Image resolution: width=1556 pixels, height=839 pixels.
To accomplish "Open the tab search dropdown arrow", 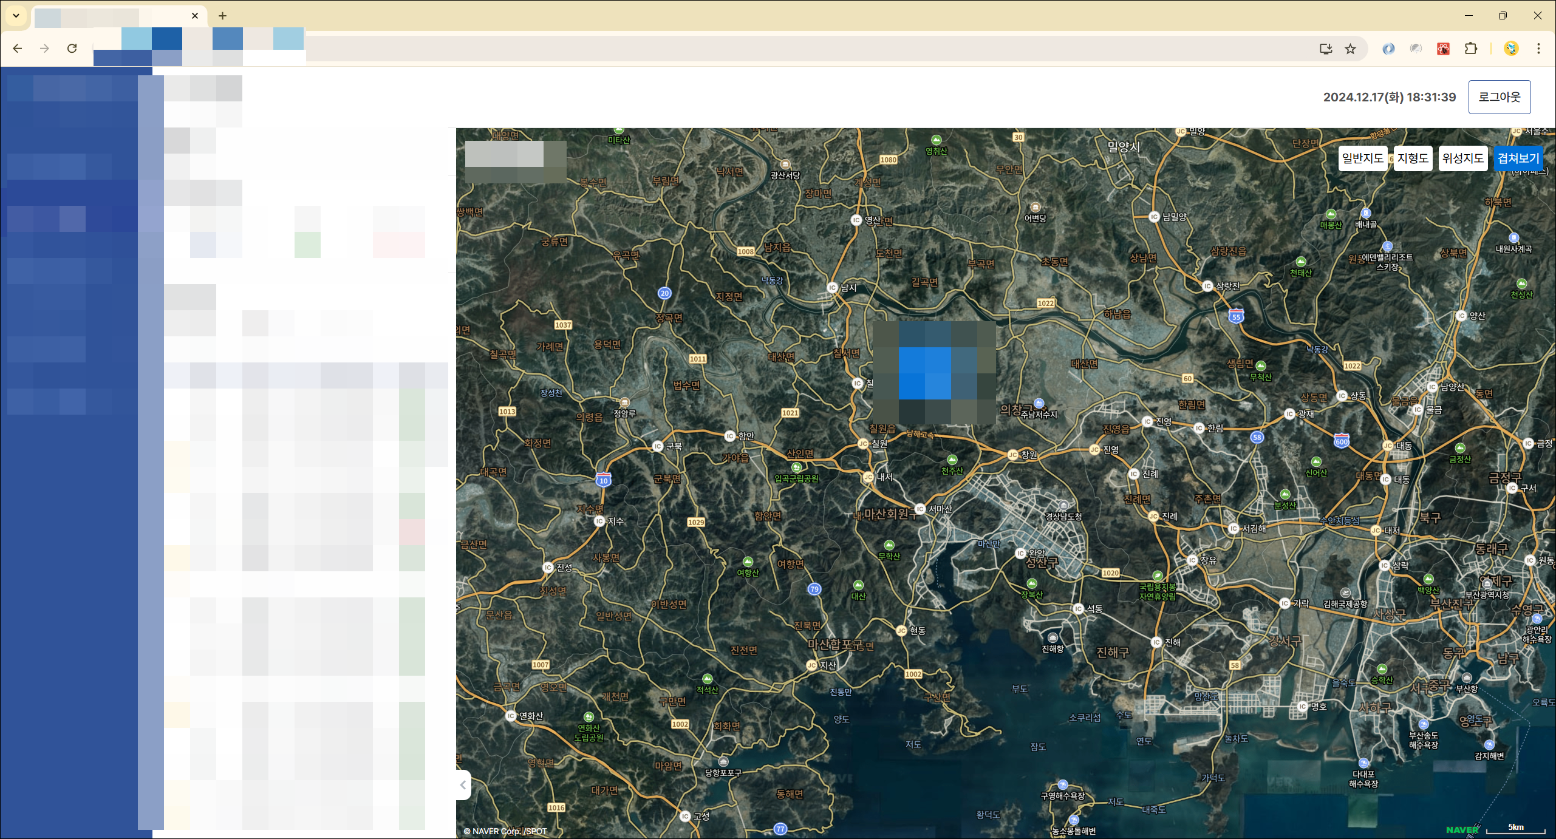I will click(16, 16).
